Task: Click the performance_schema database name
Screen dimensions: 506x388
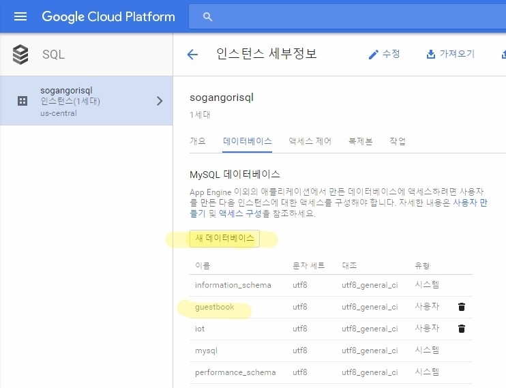Action: click(x=235, y=372)
